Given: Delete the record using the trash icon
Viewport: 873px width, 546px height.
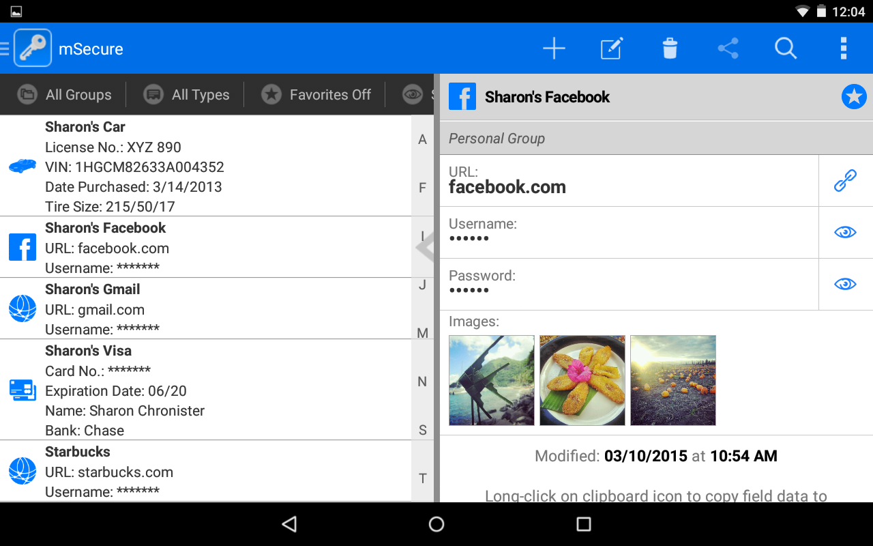Looking at the screenshot, I should tap(669, 48).
